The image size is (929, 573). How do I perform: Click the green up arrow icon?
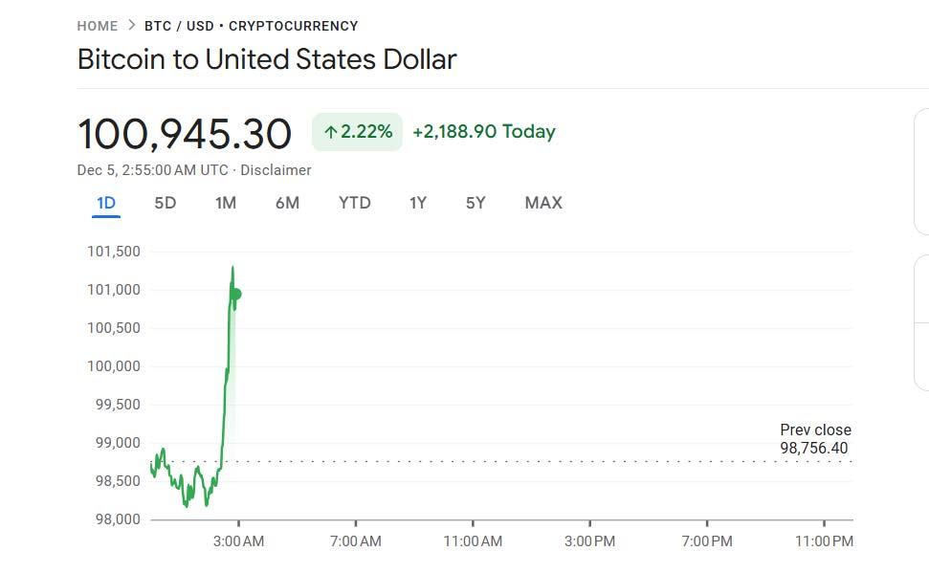(331, 132)
